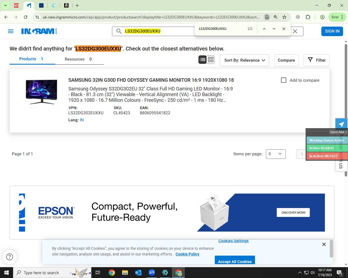Open the Samsung monitor product thumbnail
This screenshot has width=348, height=278.
point(41,92)
